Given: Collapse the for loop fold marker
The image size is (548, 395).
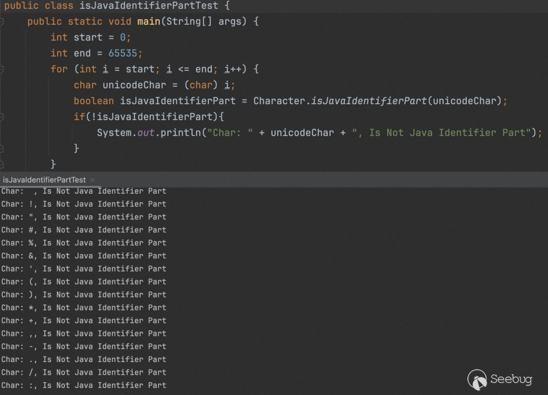Looking at the screenshot, I should pos(2,69).
